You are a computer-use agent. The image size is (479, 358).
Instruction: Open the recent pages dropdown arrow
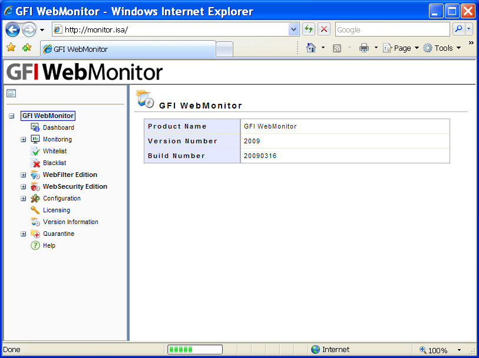coord(42,30)
